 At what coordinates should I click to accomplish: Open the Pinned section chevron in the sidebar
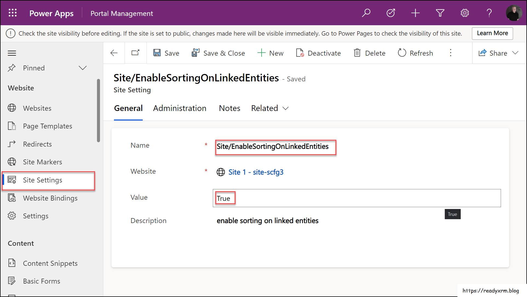[x=83, y=68]
